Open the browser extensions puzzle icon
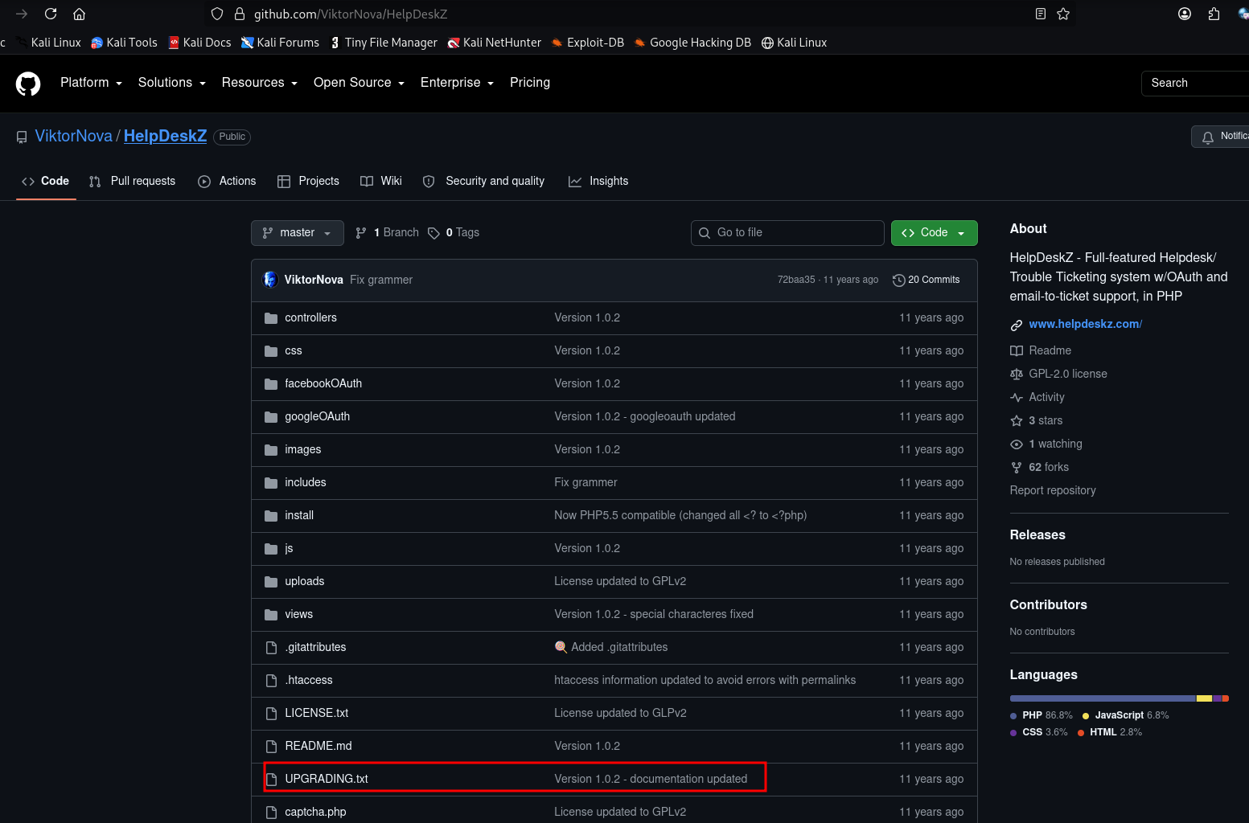Viewport: 1249px width, 823px height. click(1214, 14)
